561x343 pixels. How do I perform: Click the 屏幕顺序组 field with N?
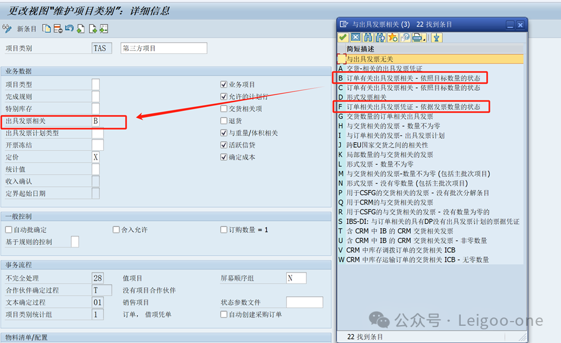(296, 278)
